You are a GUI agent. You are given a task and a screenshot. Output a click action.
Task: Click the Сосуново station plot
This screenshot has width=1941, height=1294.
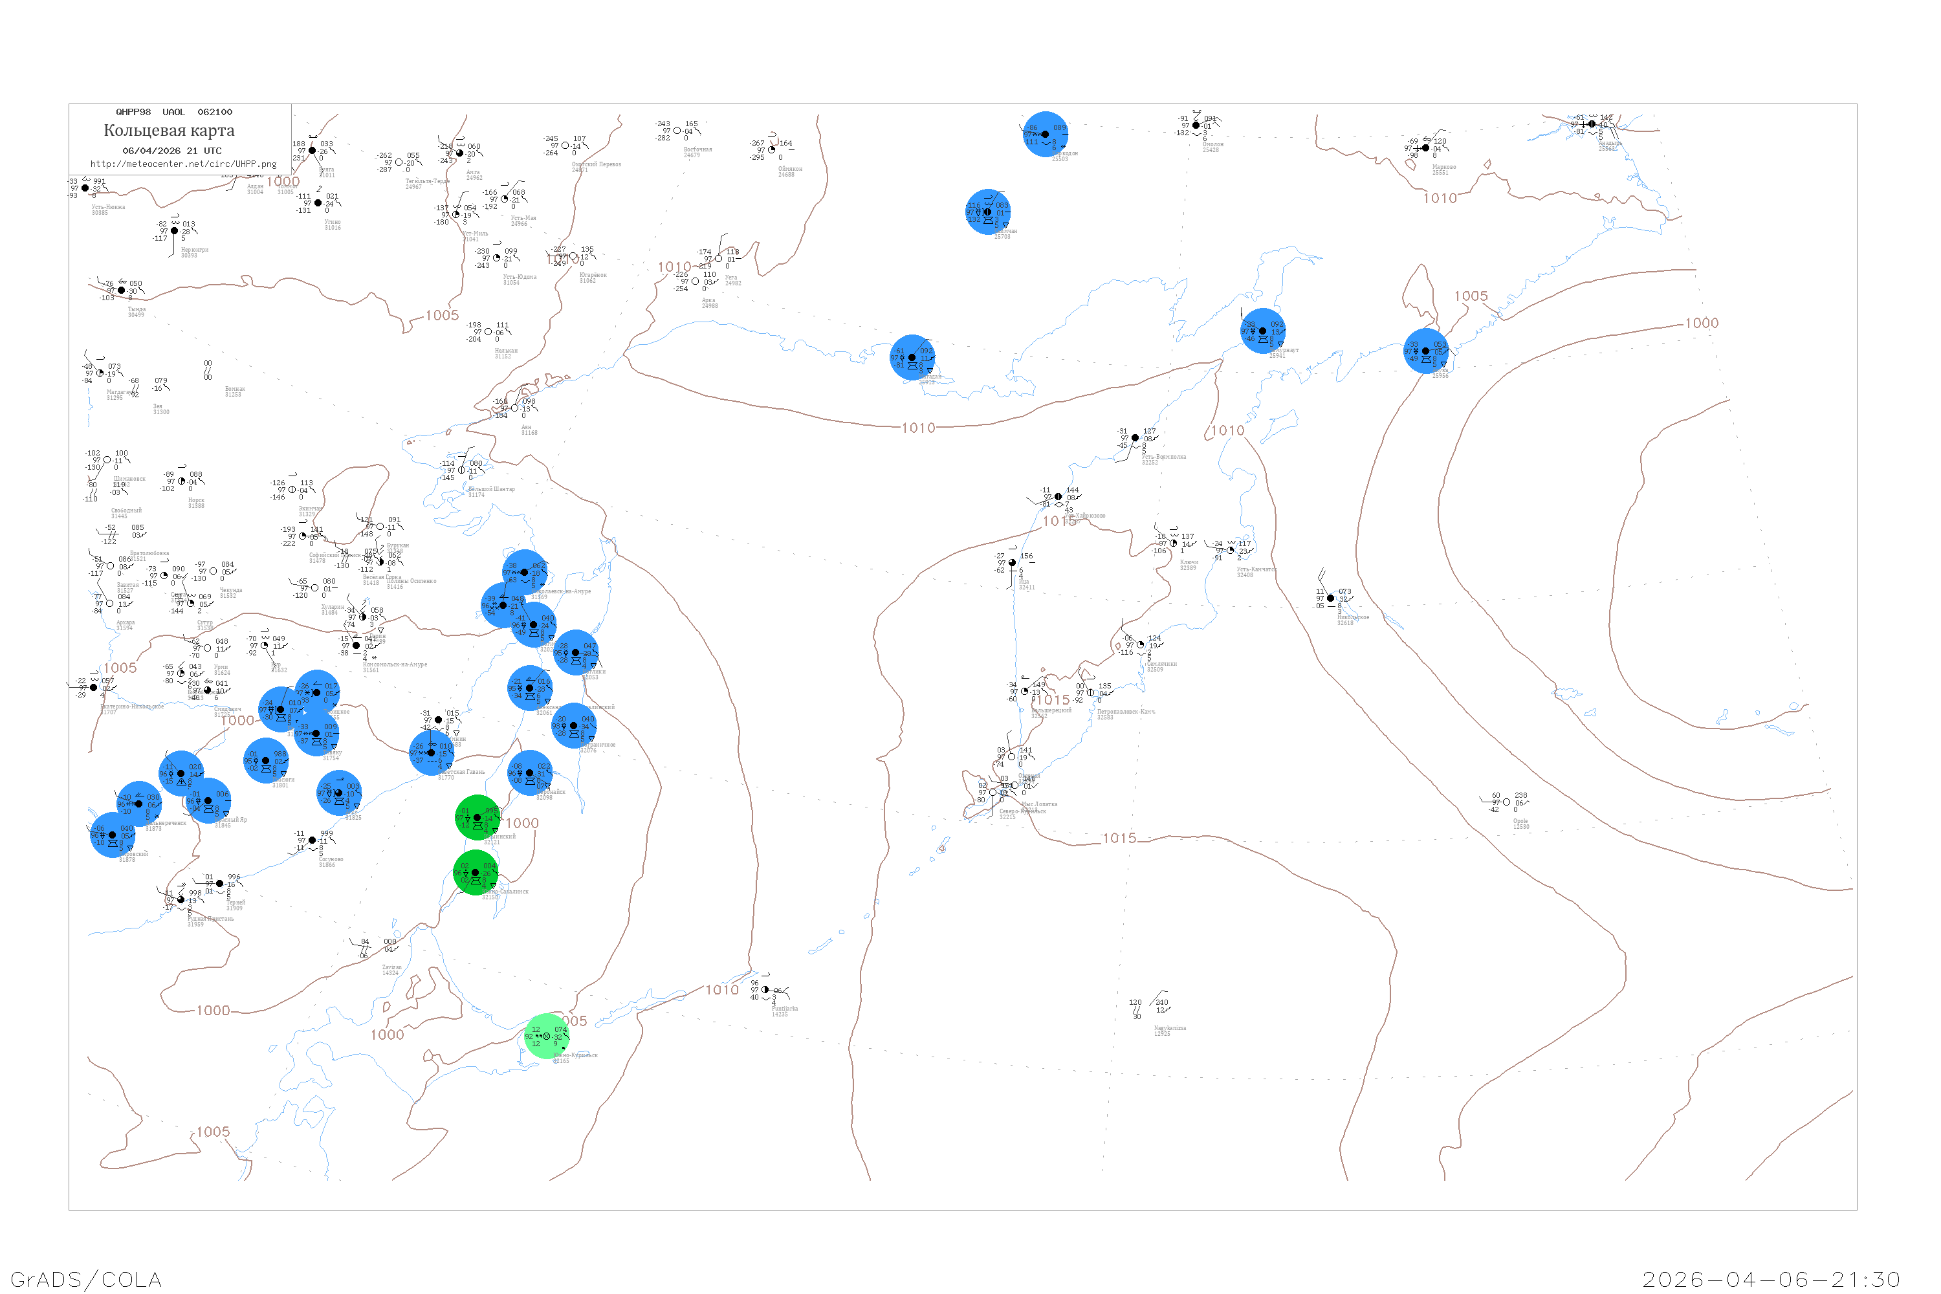point(312,840)
